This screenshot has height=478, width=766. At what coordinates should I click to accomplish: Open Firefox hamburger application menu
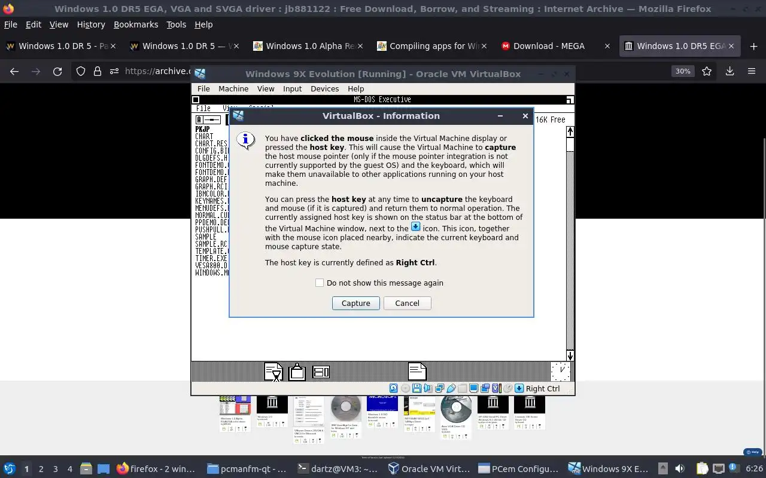coord(752,71)
